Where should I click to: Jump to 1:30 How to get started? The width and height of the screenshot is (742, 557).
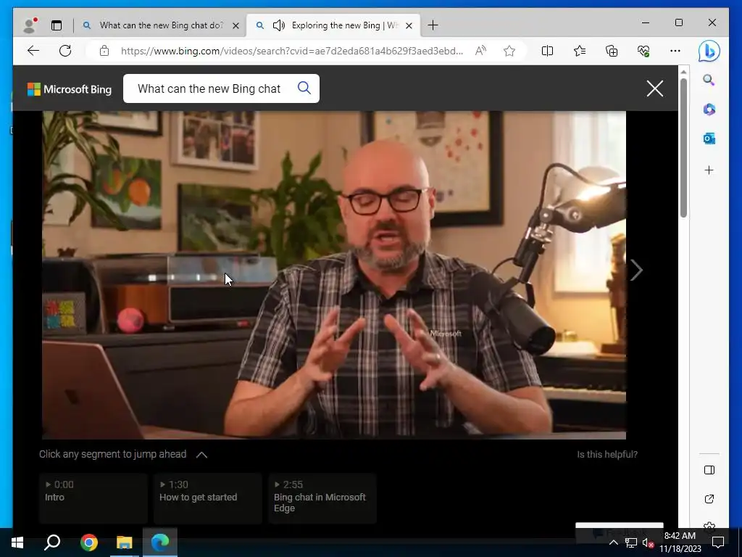[208, 498]
